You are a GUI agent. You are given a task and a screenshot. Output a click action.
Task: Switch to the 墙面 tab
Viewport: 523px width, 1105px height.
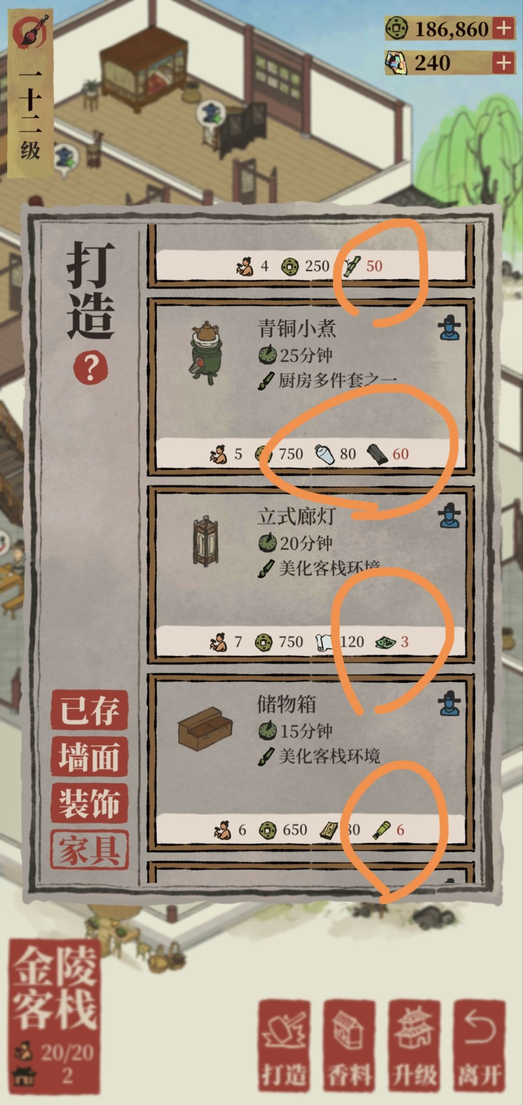89,757
